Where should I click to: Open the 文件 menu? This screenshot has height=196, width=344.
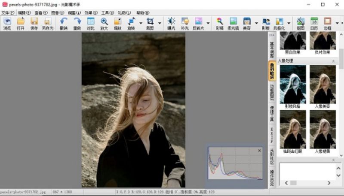[x=7, y=13]
